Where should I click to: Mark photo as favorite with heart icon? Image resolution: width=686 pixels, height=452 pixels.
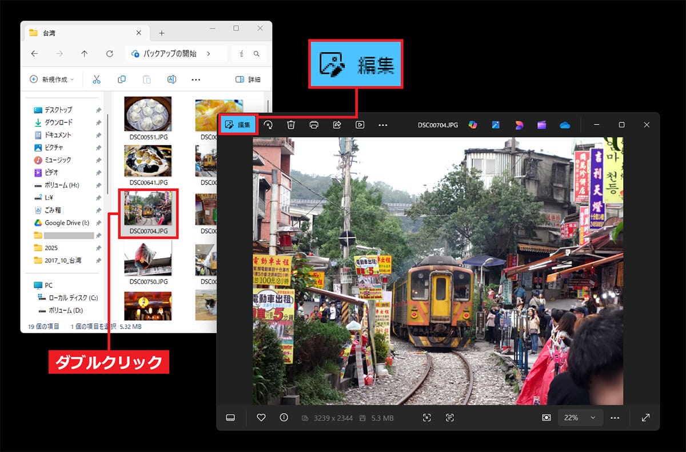point(261,418)
